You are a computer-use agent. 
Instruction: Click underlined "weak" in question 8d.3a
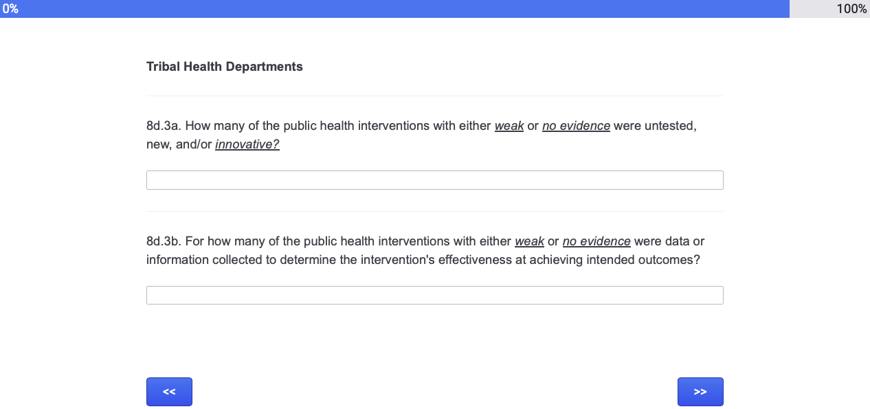[509, 126]
